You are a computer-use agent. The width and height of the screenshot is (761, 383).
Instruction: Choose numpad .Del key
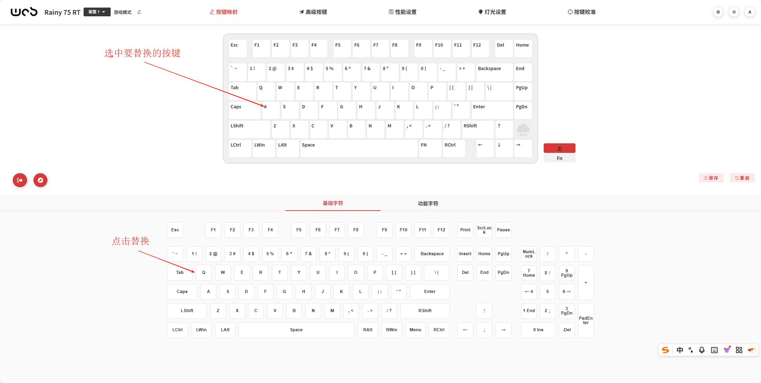pos(567,330)
